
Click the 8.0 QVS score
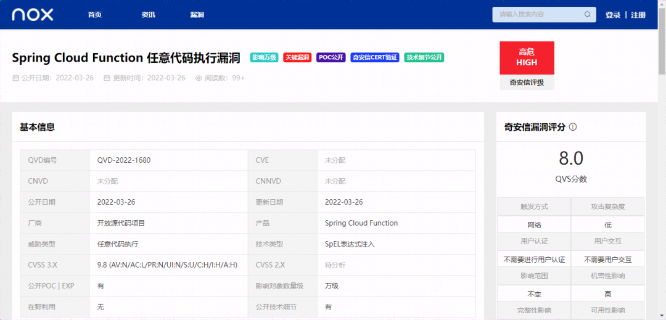click(571, 158)
